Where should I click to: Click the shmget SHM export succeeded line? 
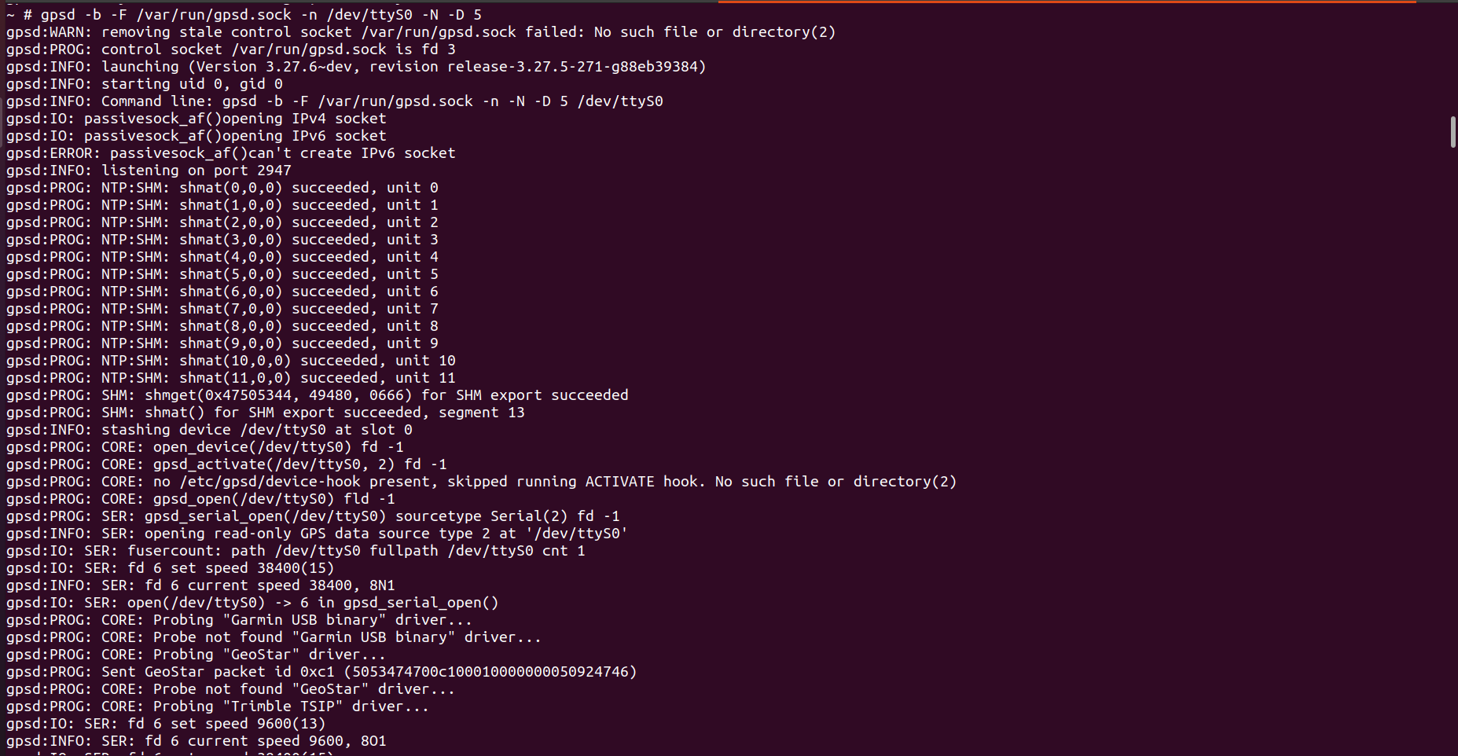(x=318, y=395)
